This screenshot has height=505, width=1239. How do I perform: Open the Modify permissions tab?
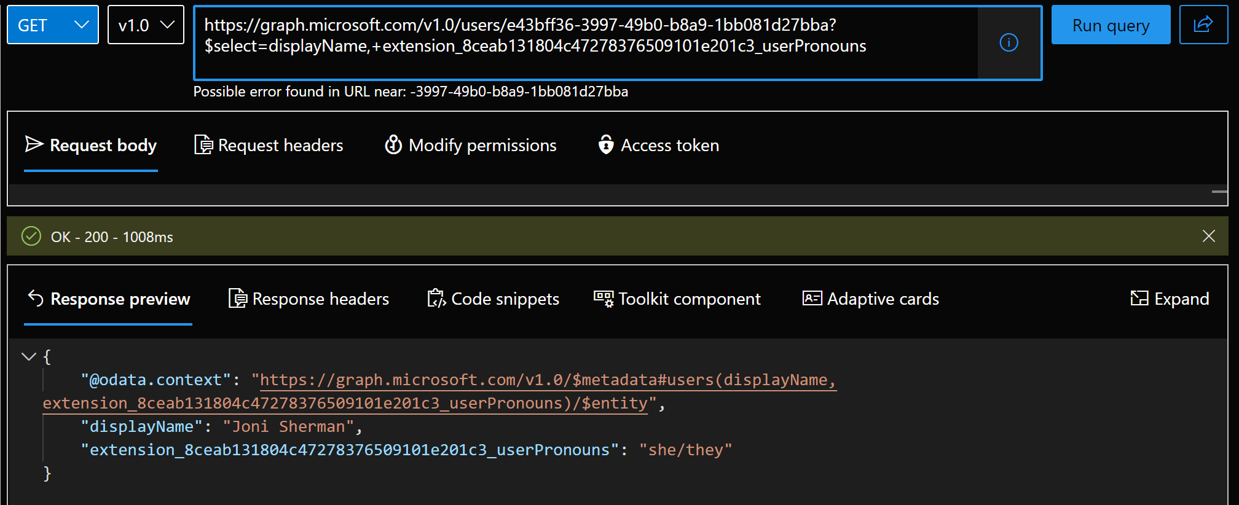pyautogui.click(x=470, y=146)
